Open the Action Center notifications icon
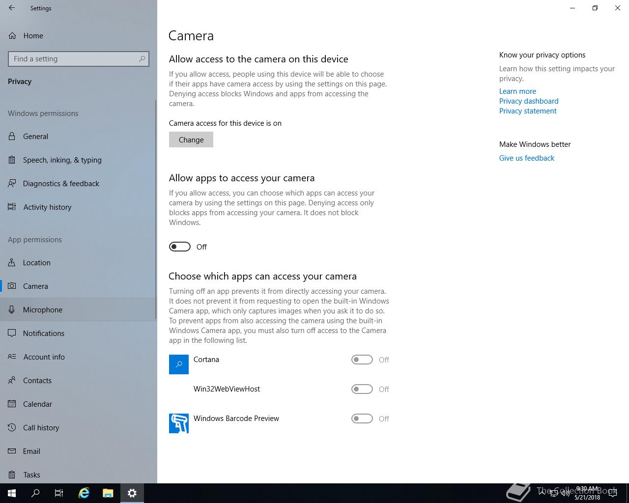Image resolution: width=629 pixels, height=503 pixels. tap(612, 493)
